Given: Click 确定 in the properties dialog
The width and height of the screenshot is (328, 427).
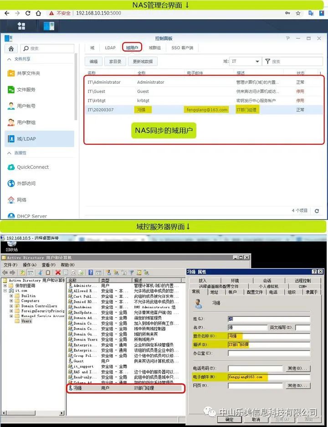Looking at the screenshot, I should 230,420.
